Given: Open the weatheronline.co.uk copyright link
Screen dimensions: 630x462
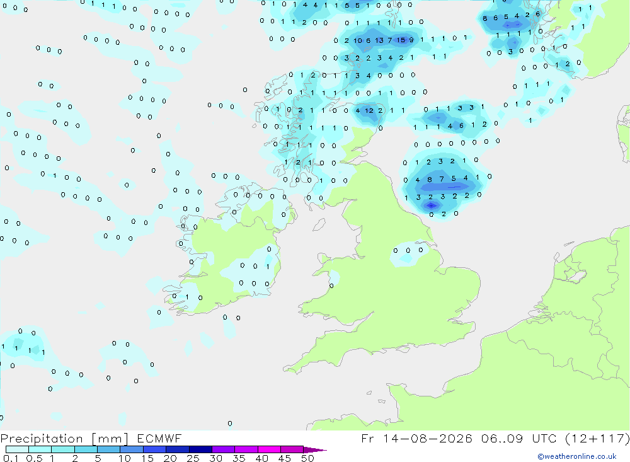Looking at the screenshot, I should [577, 456].
